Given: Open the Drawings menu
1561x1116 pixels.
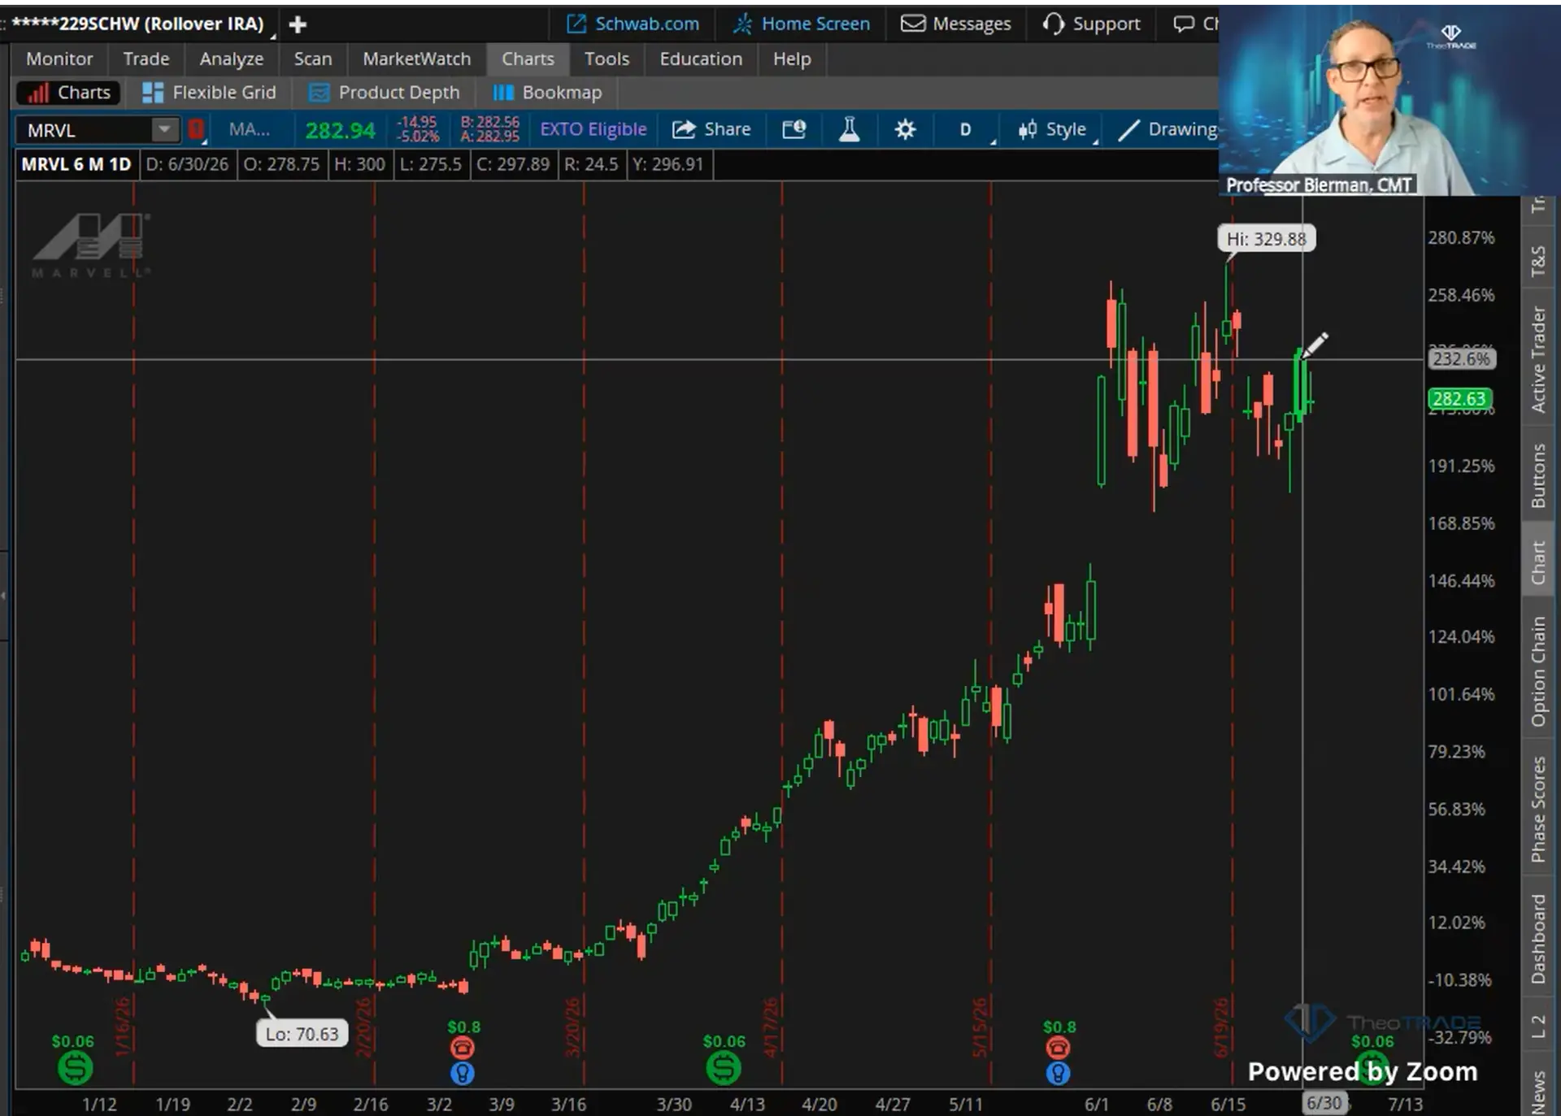Looking at the screenshot, I should (x=1168, y=129).
